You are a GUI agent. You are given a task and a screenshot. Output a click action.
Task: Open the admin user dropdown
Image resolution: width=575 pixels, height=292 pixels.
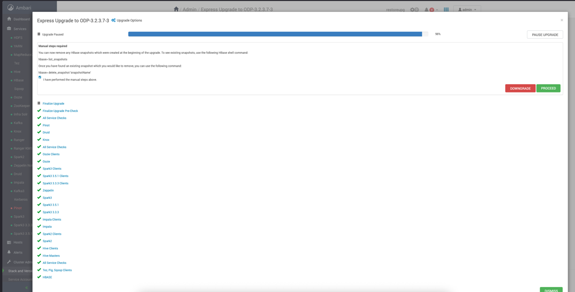click(467, 10)
